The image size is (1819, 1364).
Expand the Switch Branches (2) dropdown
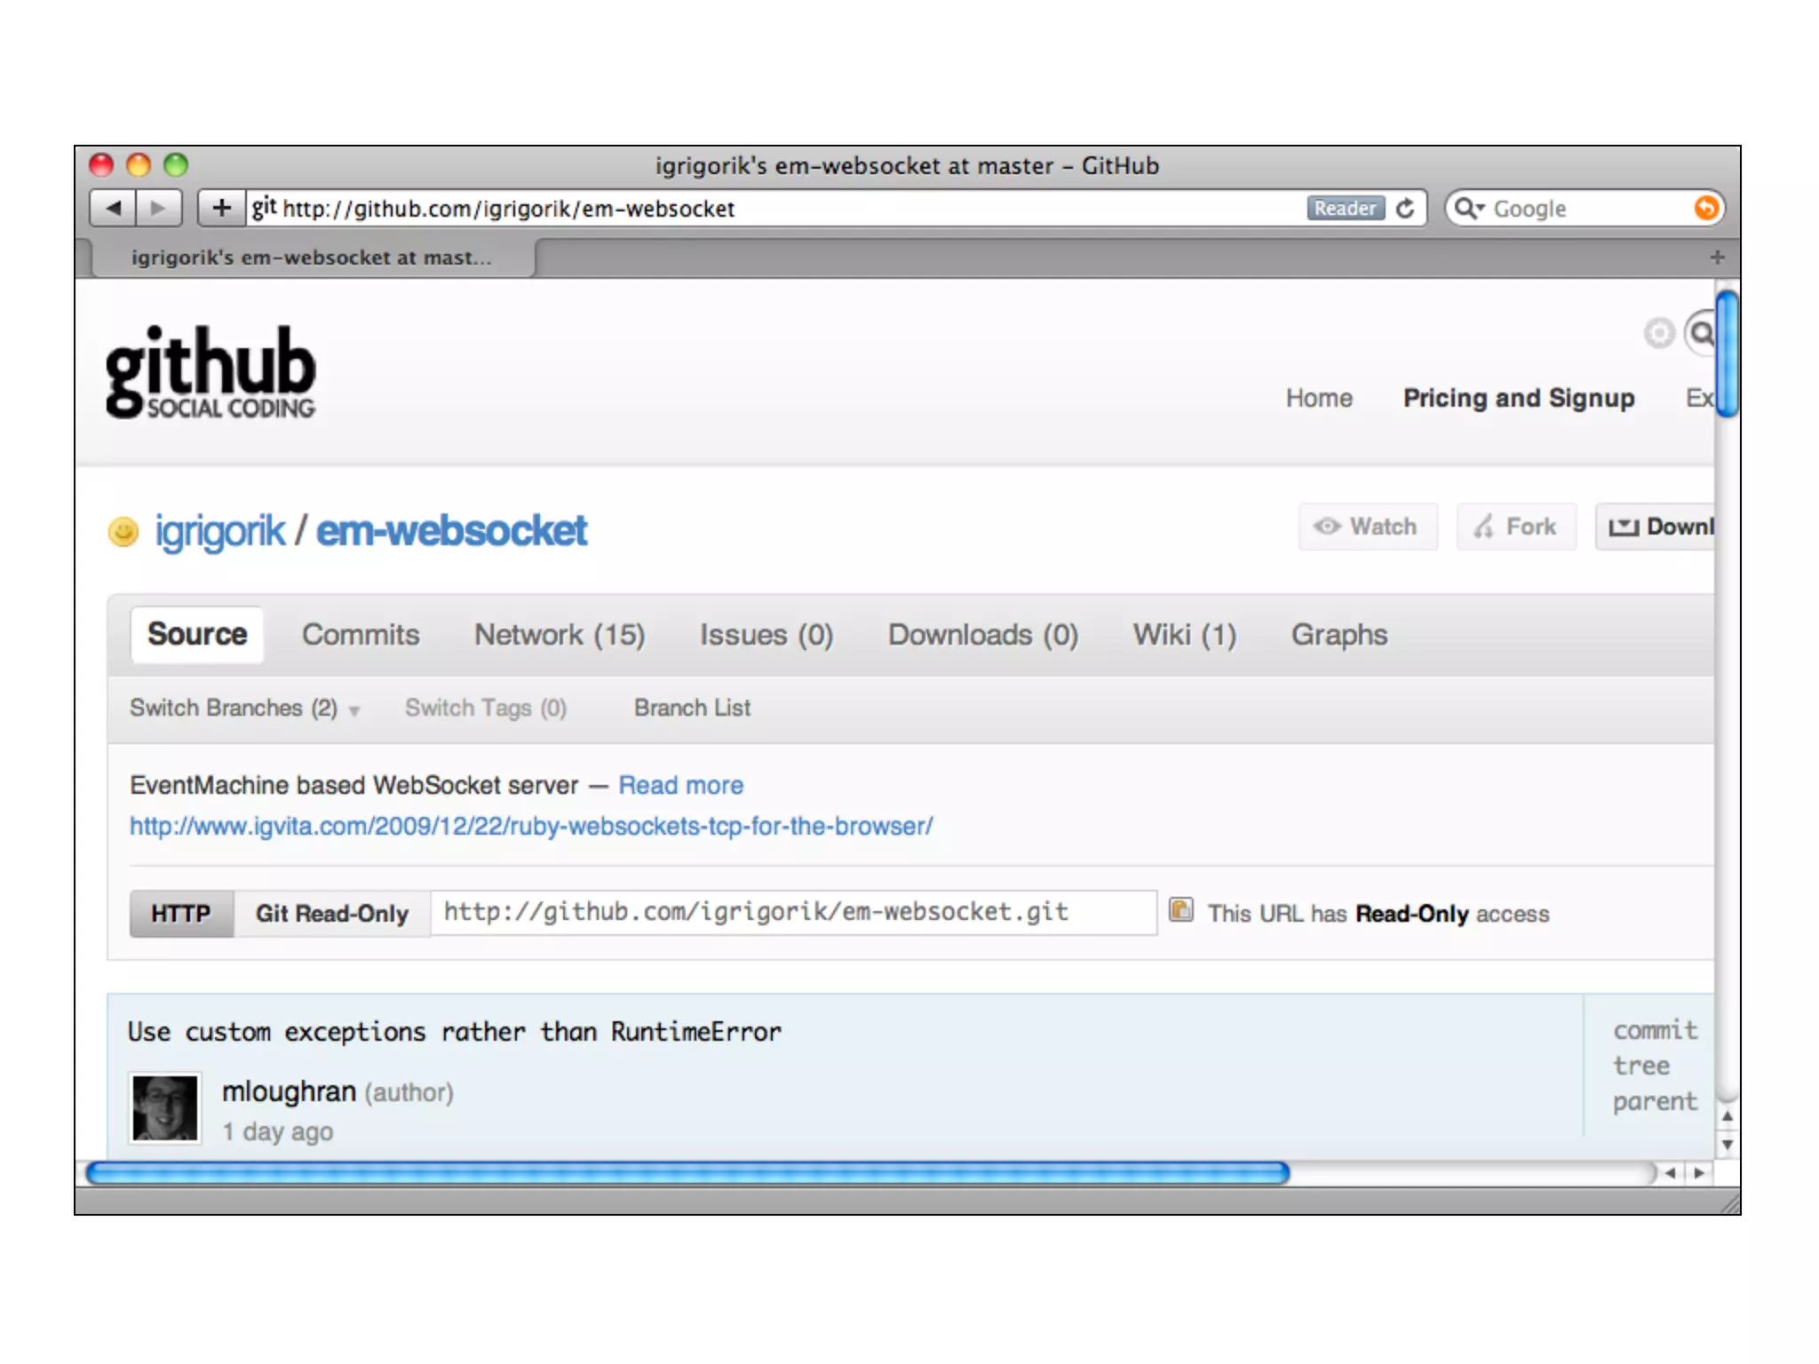(243, 709)
